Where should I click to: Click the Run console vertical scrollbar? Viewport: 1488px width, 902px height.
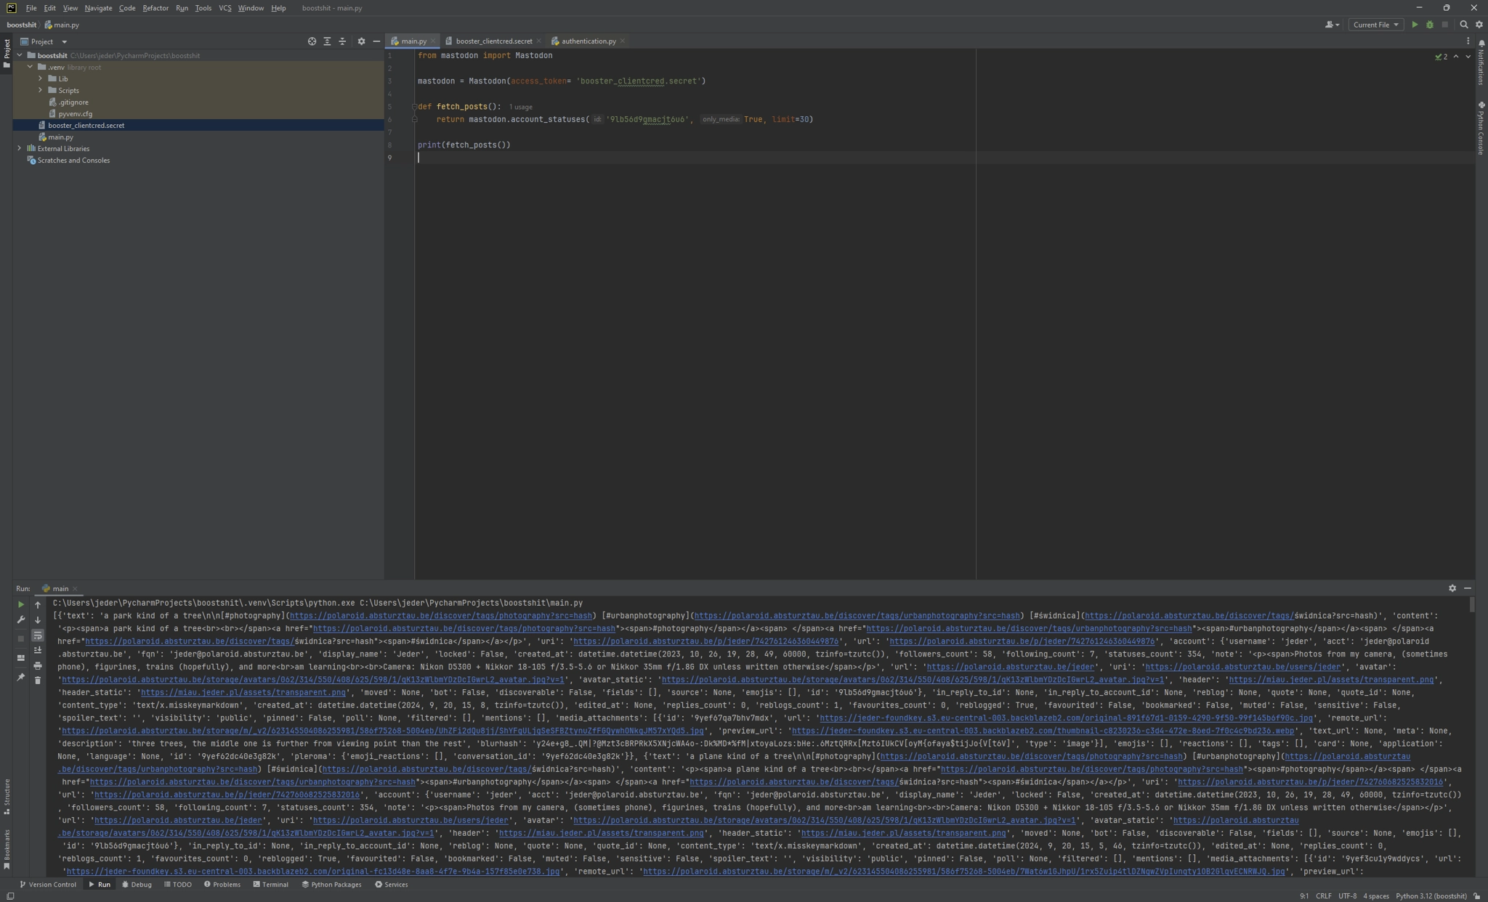(1472, 604)
